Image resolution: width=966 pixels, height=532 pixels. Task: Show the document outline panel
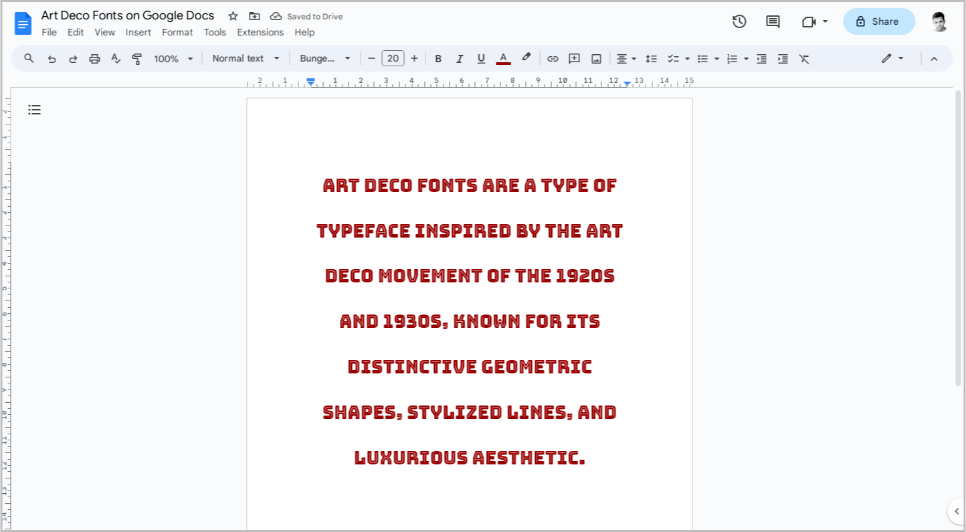(34, 110)
